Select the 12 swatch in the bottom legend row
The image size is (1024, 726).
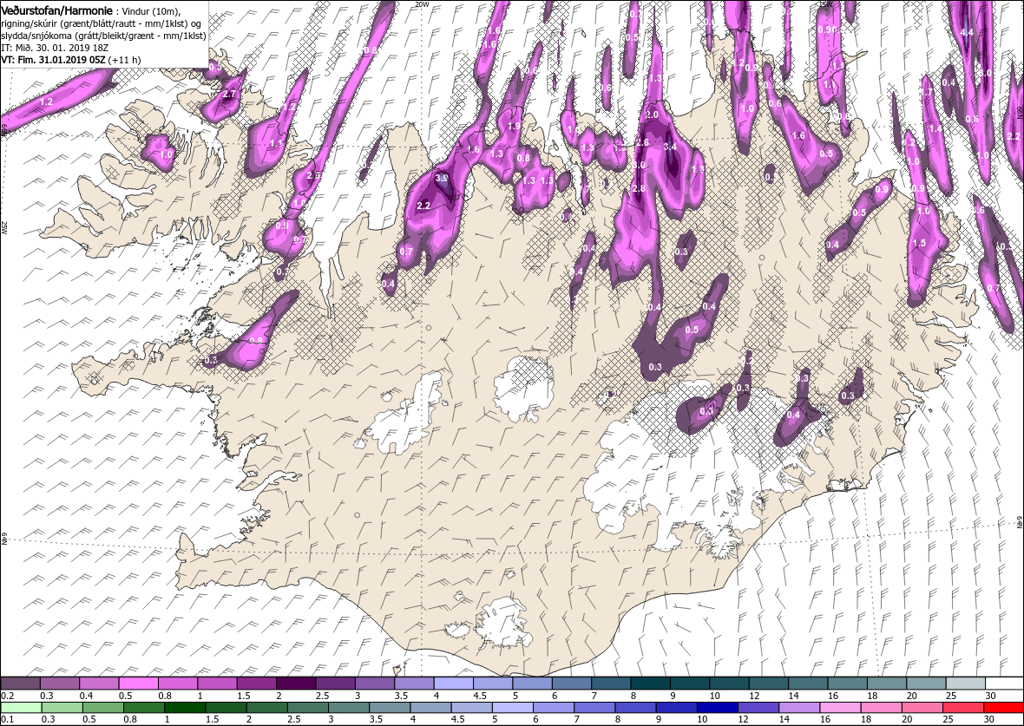[x=758, y=708]
